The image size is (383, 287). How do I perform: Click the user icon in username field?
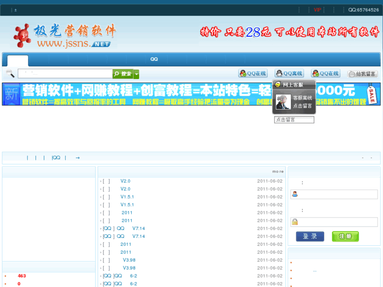pyautogui.click(x=295, y=194)
